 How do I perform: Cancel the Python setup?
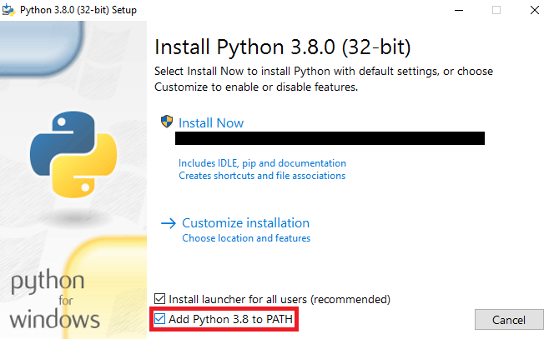tap(509, 320)
